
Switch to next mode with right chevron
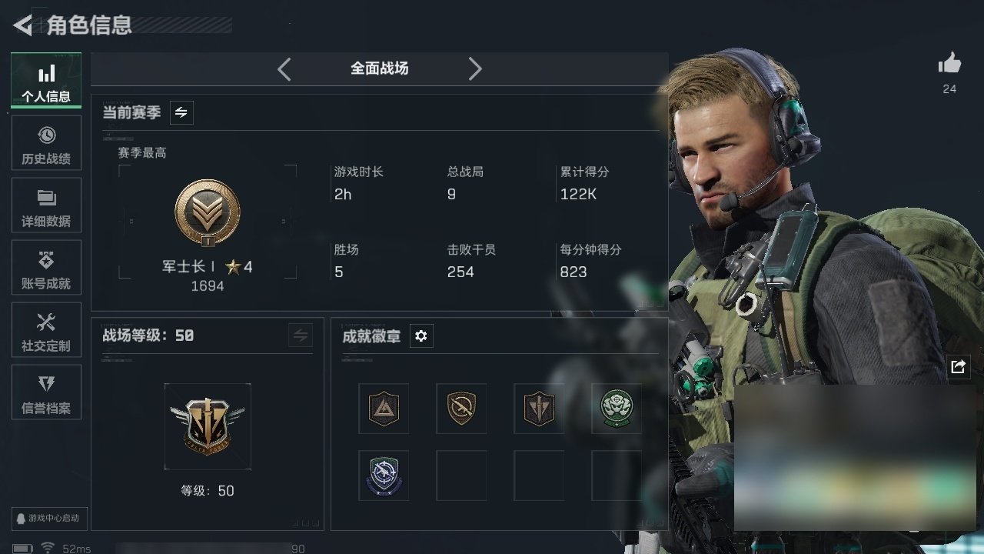pos(475,69)
